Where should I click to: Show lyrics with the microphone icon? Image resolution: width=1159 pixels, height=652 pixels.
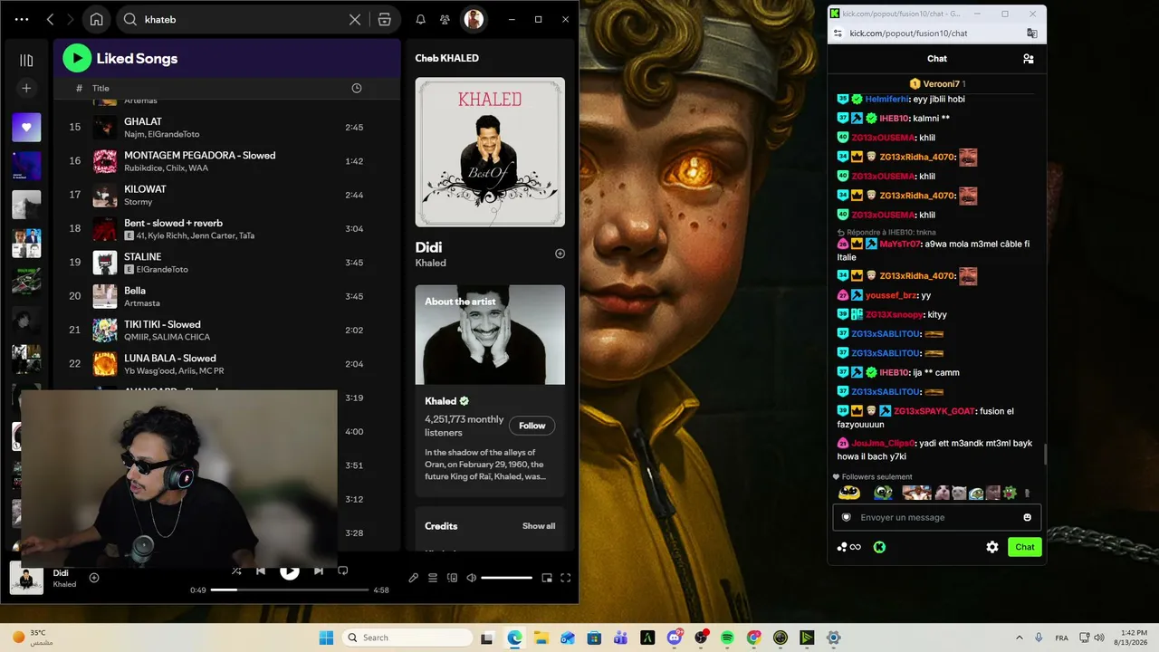tap(414, 578)
